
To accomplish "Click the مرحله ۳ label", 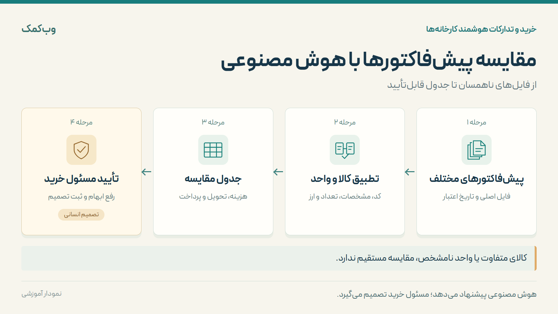I will coord(213,122).
